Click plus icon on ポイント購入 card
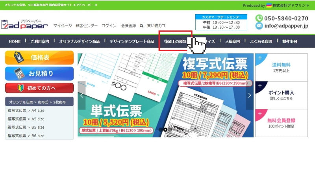The height and width of the screenshot is (189, 315). (x=260, y=86)
